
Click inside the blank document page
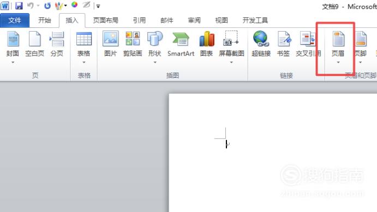coord(273,153)
